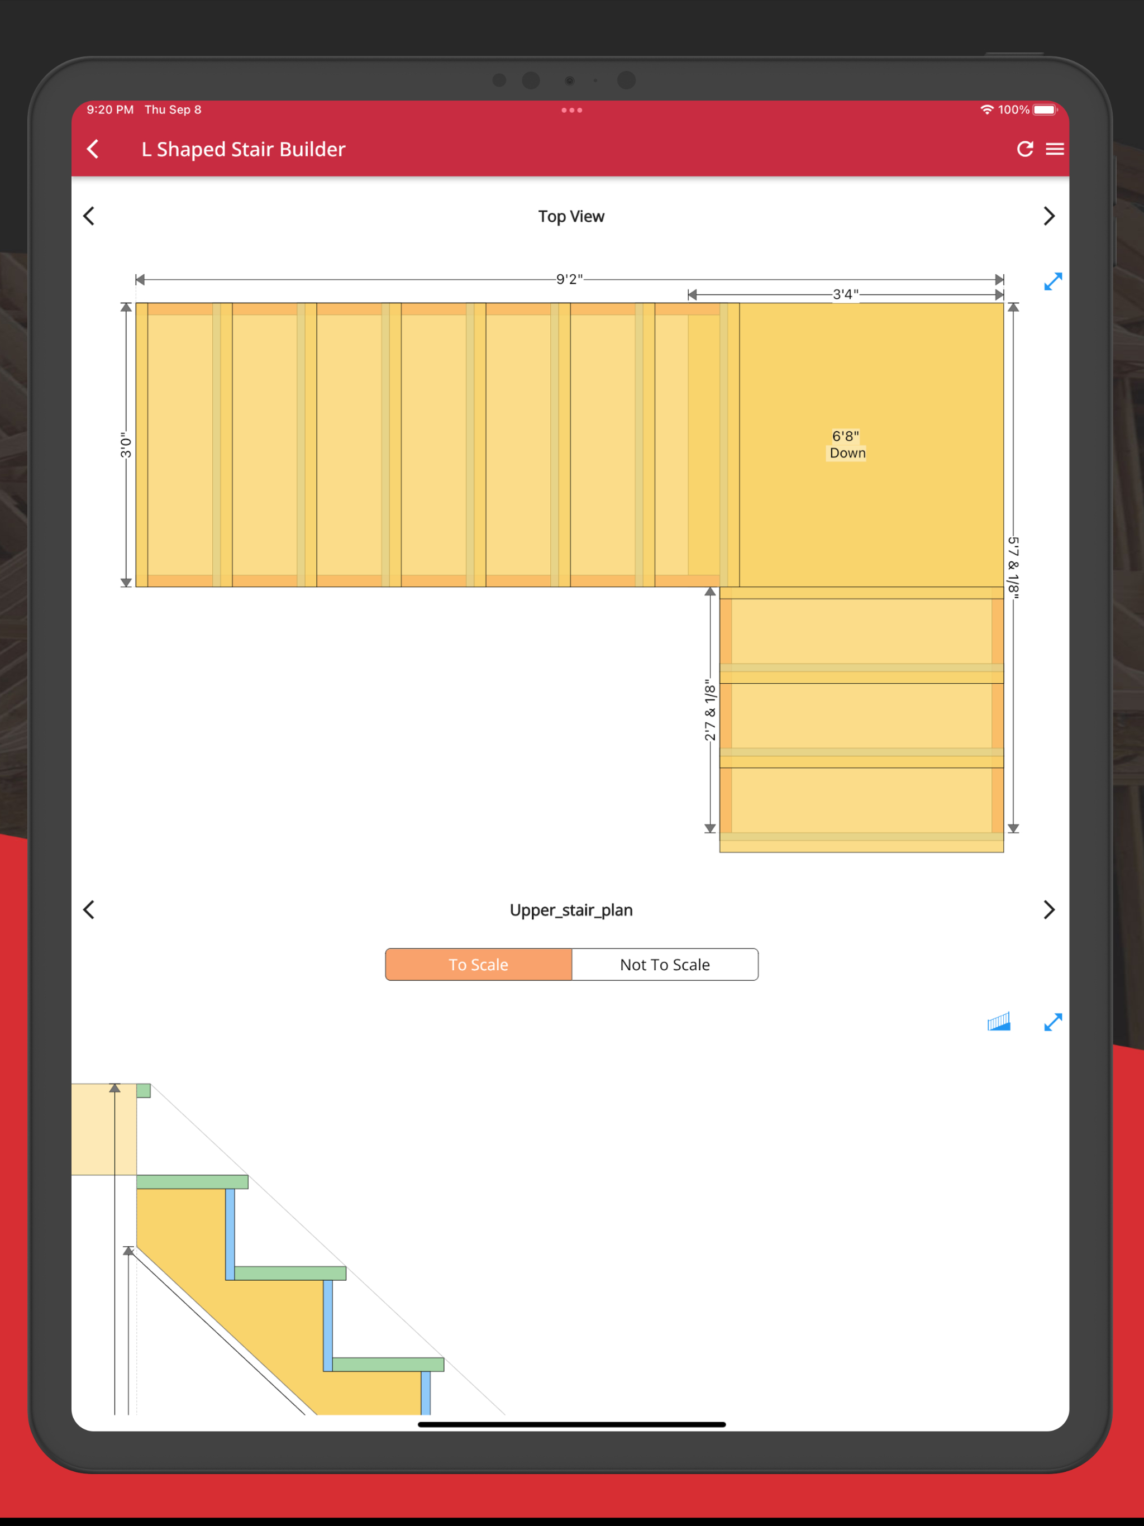Select To Scale option
The height and width of the screenshot is (1526, 1144).
pos(478,964)
